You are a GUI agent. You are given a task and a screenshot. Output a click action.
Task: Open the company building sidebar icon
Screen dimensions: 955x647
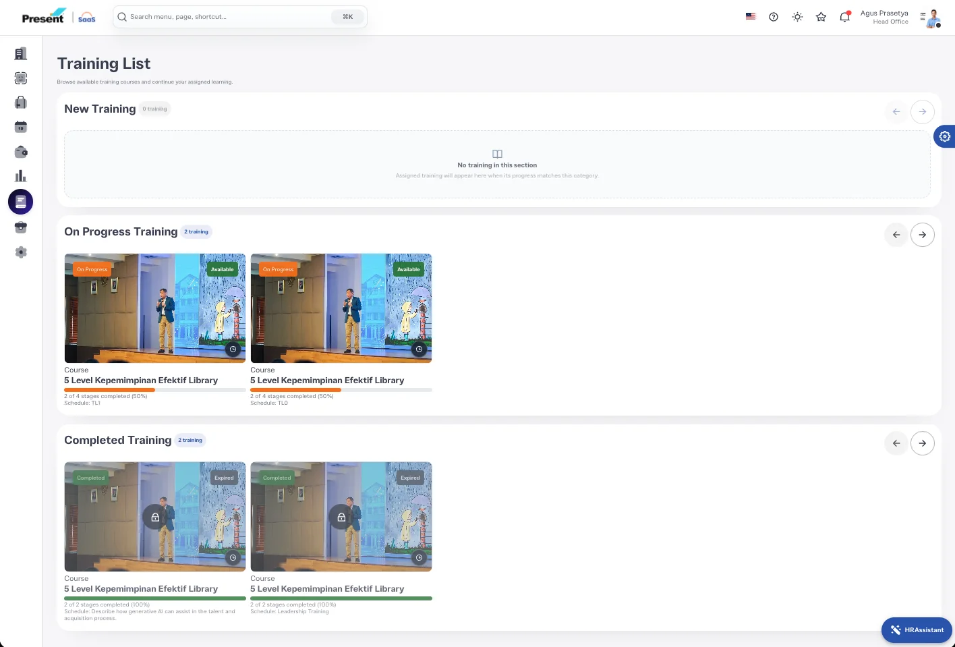[x=21, y=53]
